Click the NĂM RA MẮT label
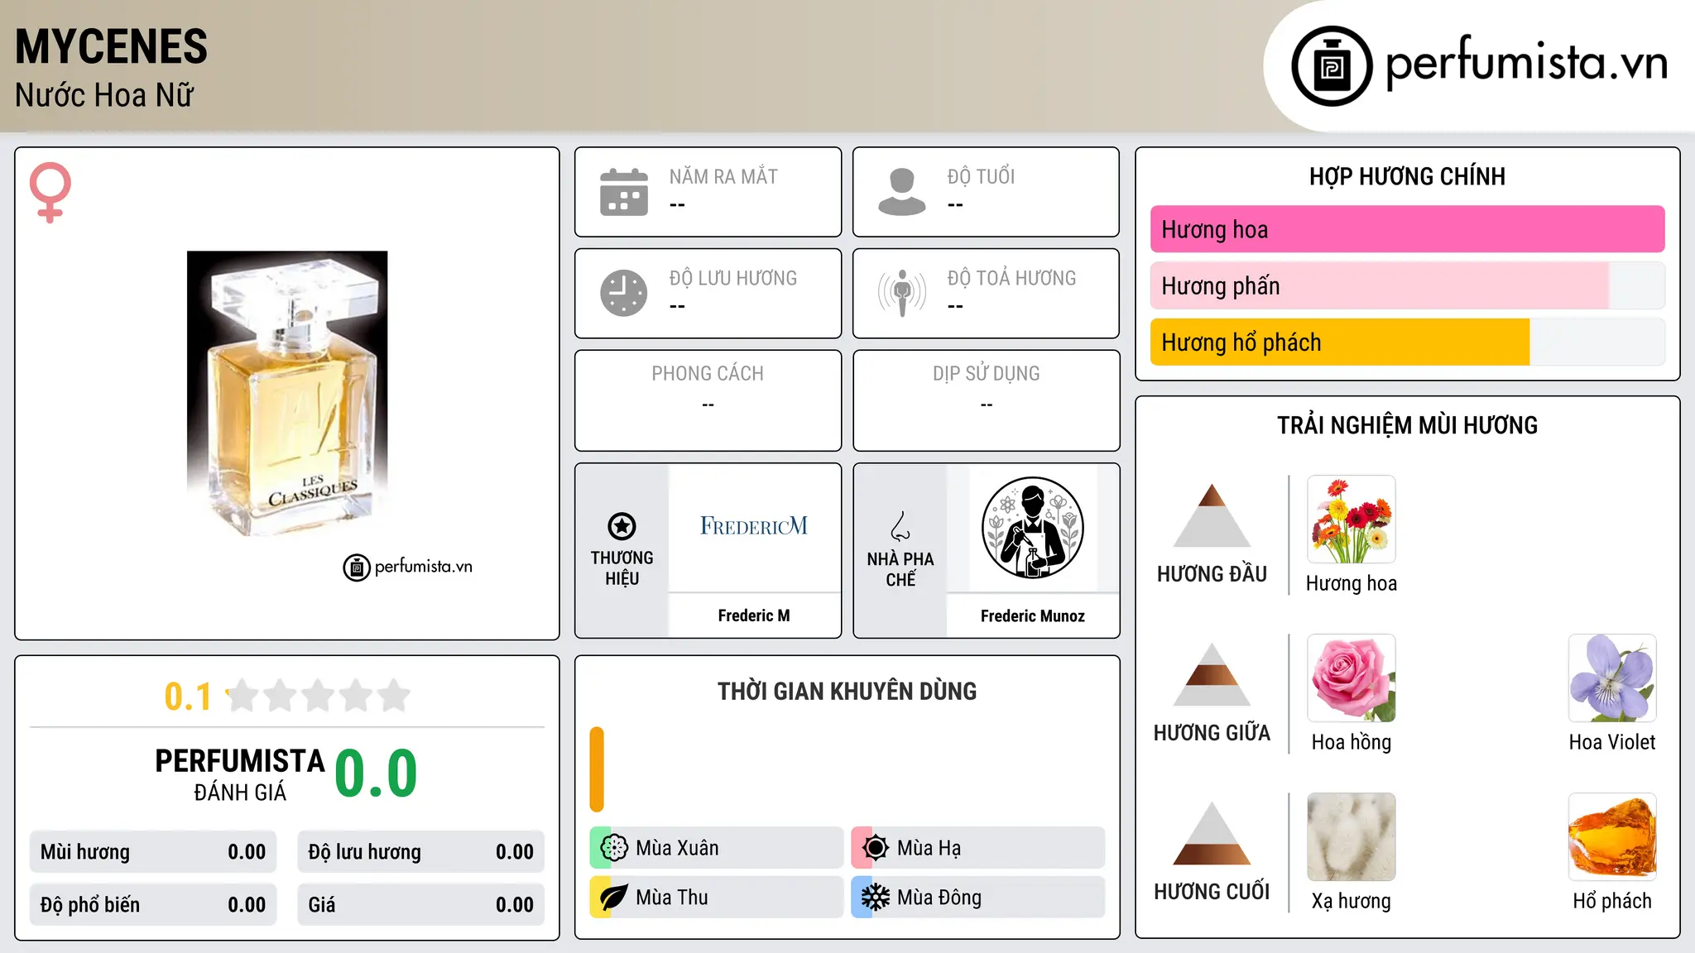The height and width of the screenshot is (953, 1695). tap(723, 176)
